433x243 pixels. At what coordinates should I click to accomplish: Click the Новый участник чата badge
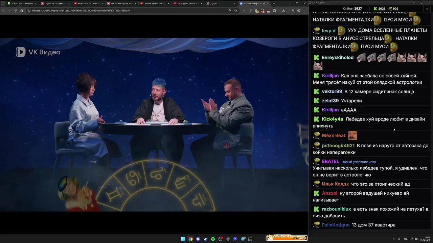coord(359,162)
